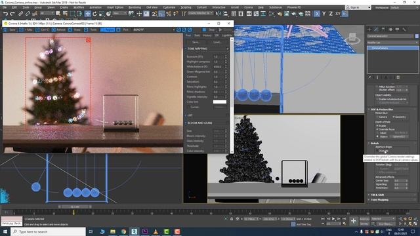Click the Undo arrow in main toolbar
This screenshot has height=236, width=420.
click(5, 14)
